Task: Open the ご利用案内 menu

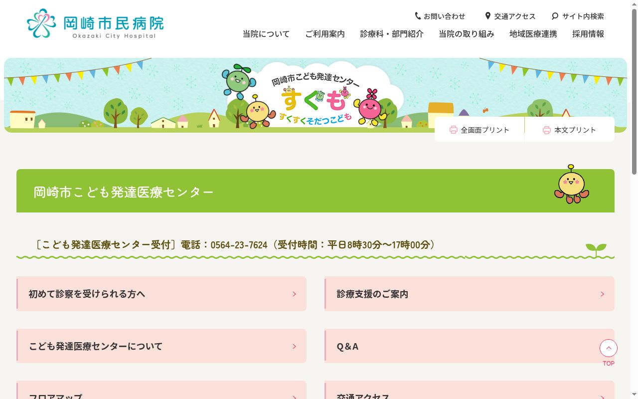Action: (325, 34)
